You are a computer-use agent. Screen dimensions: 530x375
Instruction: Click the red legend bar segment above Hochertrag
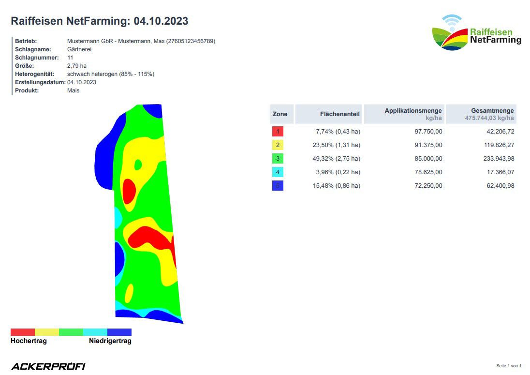pyautogui.click(x=23, y=332)
